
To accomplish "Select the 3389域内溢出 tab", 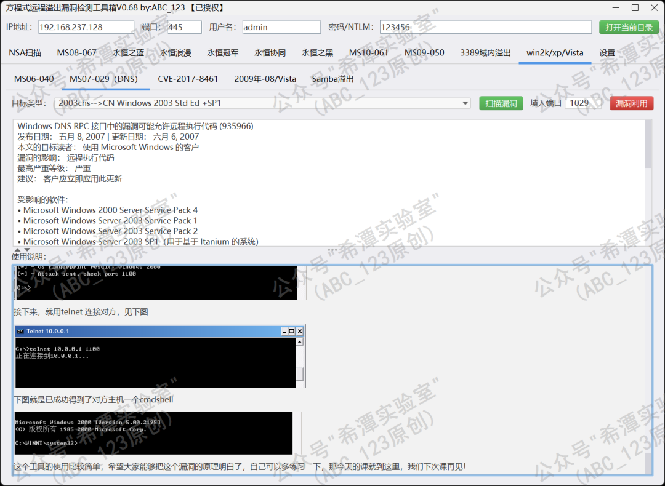I will tap(485, 53).
